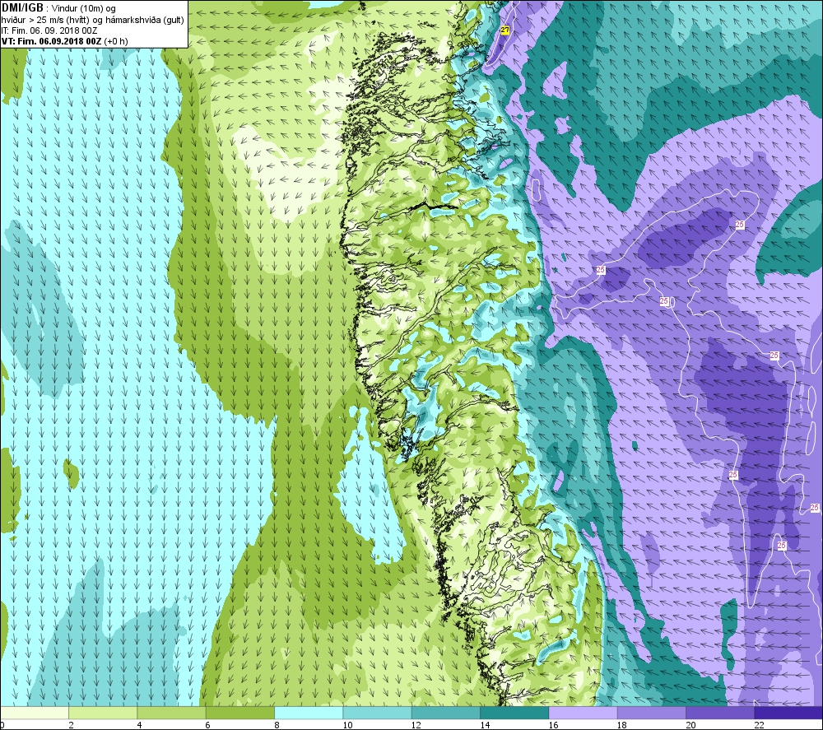Click the 'VT: Fim. 06.09.2018 00Z (+0 h)' line
The width and height of the screenshot is (823, 730).
tap(64, 41)
